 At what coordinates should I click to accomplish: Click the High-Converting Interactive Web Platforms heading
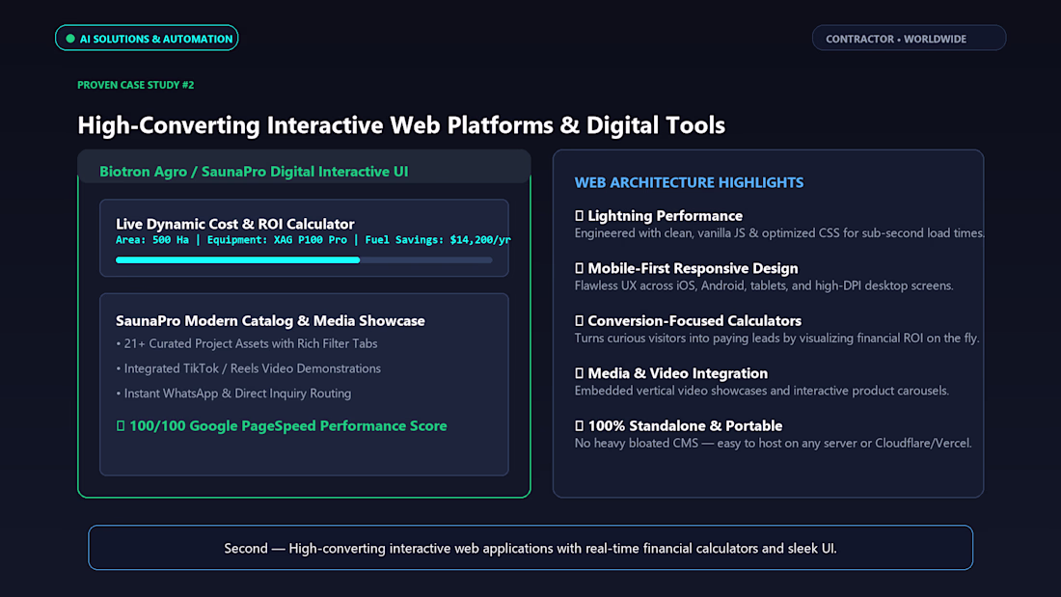pyautogui.click(x=401, y=124)
